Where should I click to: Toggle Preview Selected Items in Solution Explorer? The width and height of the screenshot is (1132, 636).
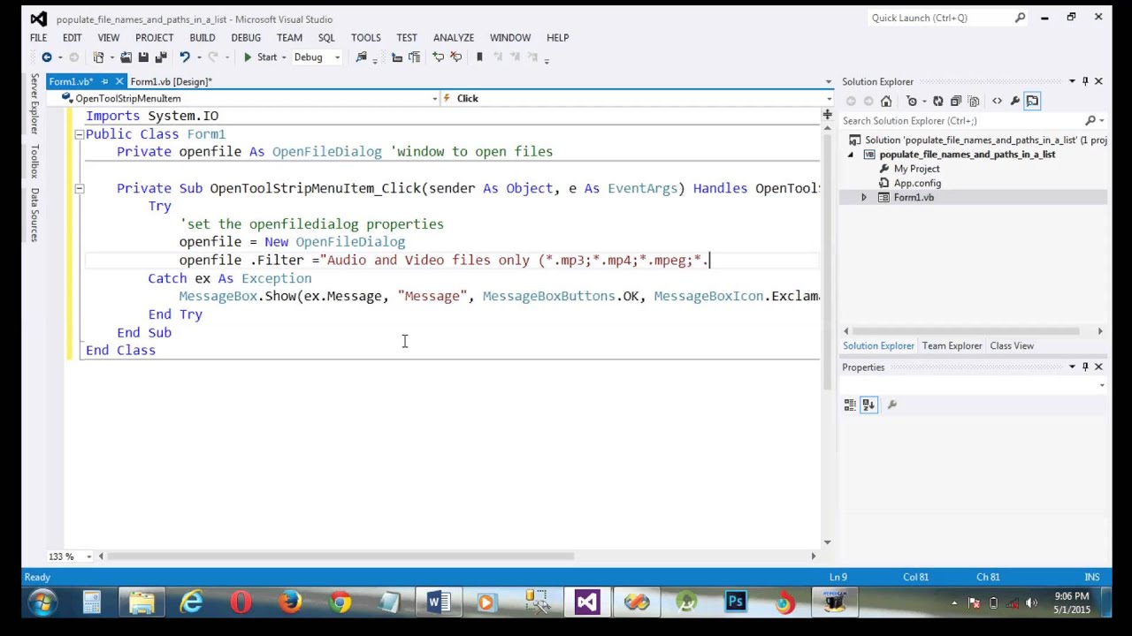point(1032,101)
